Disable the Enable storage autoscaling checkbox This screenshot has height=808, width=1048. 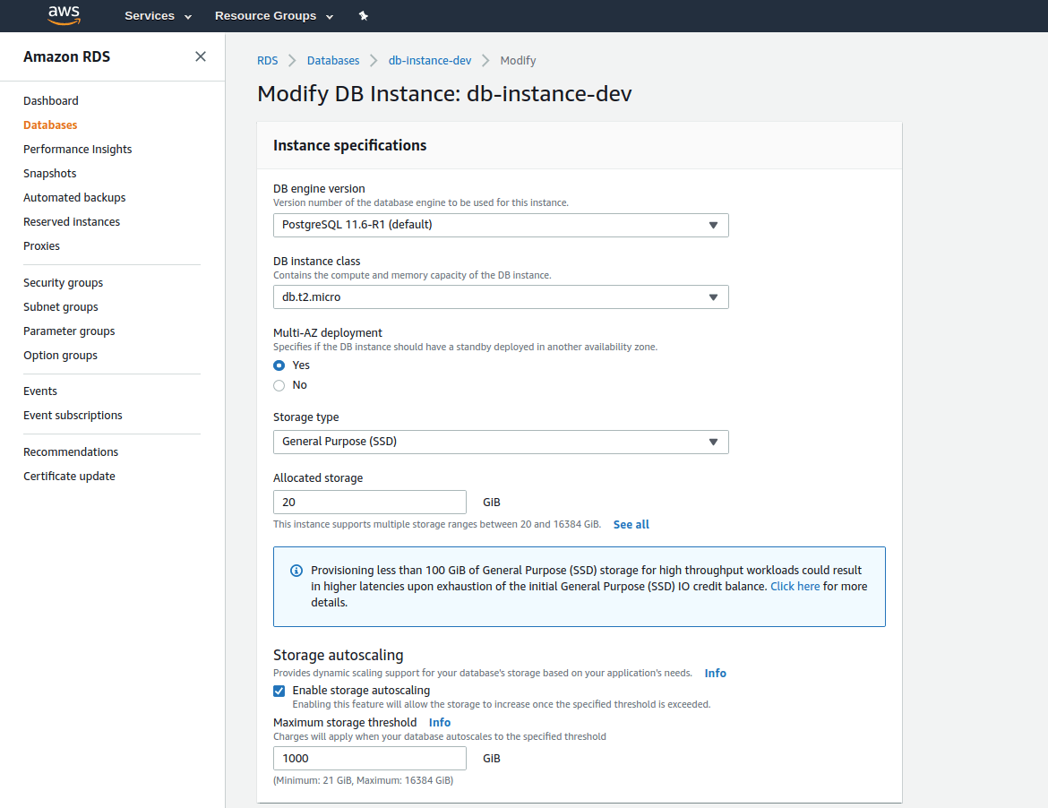tap(279, 690)
